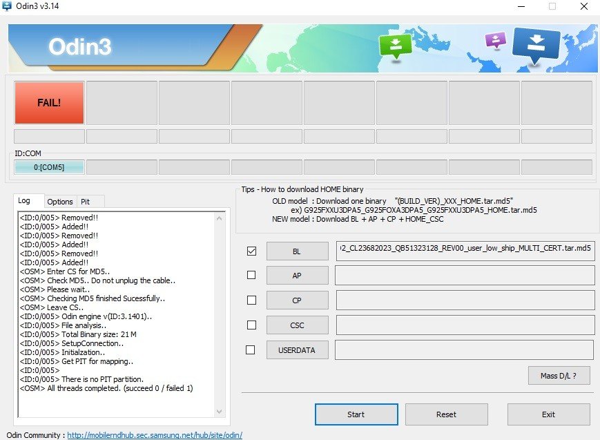Check the CSC checkbox
The height and width of the screenshot is (440, 600).
(251, 325)
